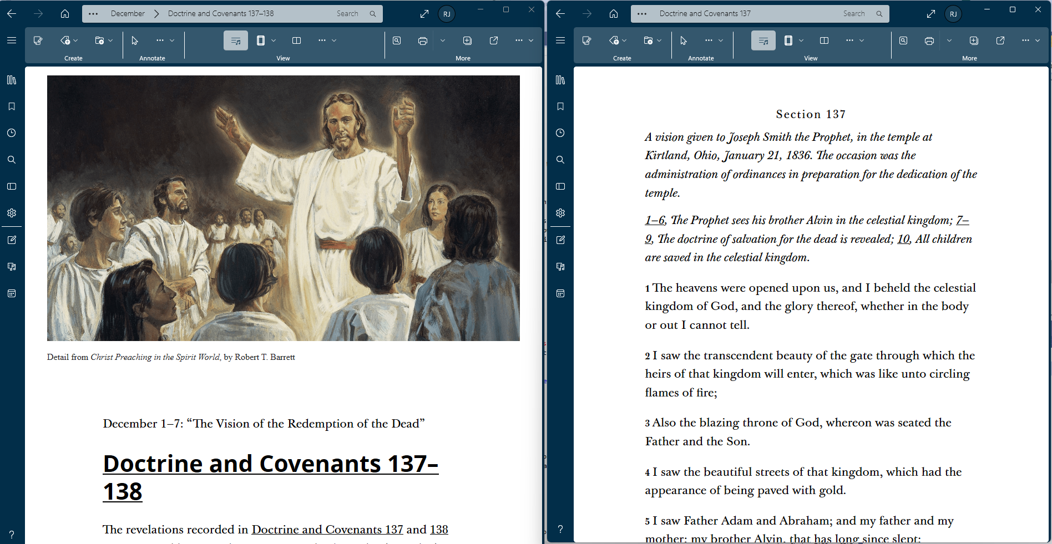Open Bookmarks in right window sidebar
Screen dimensions: 1052x544
click(560, 106)
